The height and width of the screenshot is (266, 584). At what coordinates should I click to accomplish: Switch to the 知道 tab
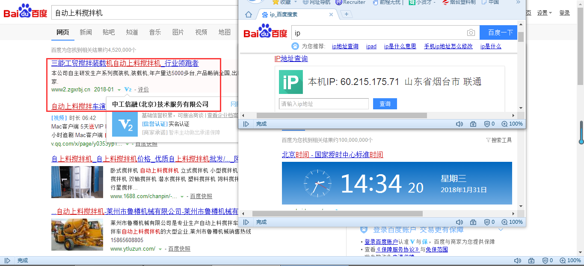132,32
